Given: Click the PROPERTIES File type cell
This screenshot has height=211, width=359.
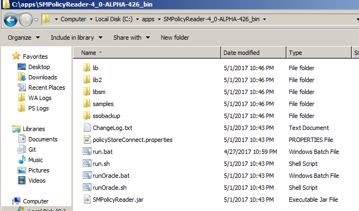Looking at the screenshot, I should (311, 140).
